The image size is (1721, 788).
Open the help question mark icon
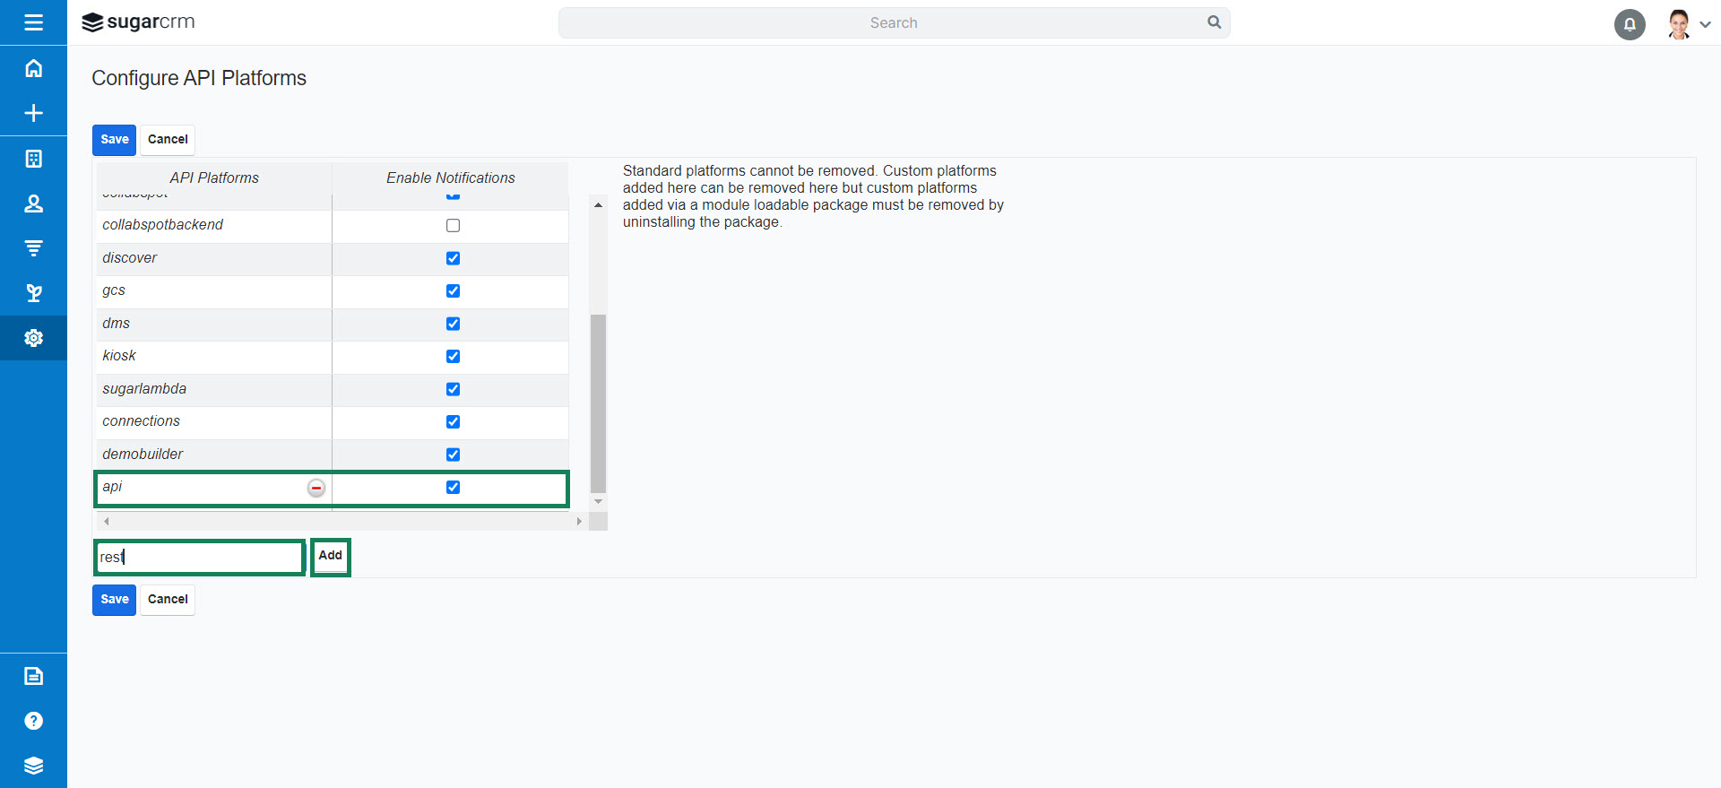[33, 721]
